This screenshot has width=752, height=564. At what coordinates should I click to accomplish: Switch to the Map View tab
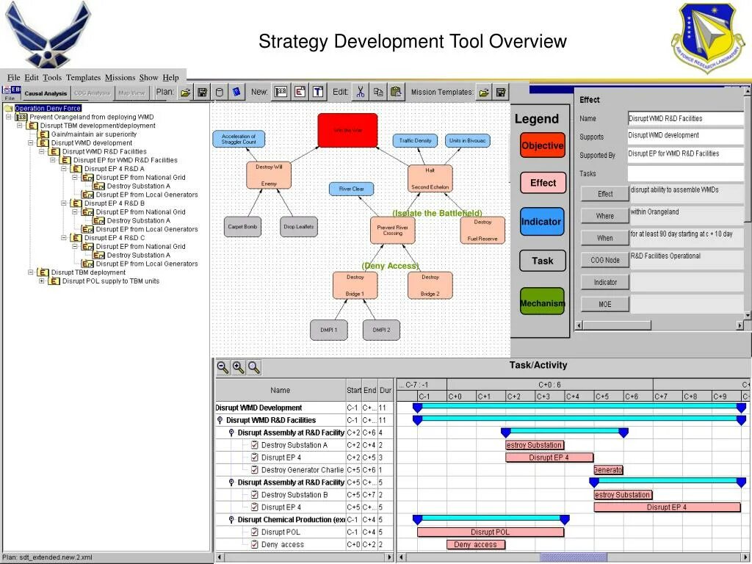tap(132, 93)
